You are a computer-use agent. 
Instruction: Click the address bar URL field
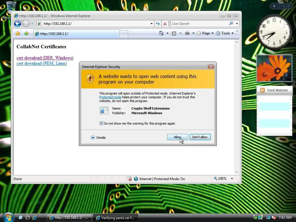point(95,24)
